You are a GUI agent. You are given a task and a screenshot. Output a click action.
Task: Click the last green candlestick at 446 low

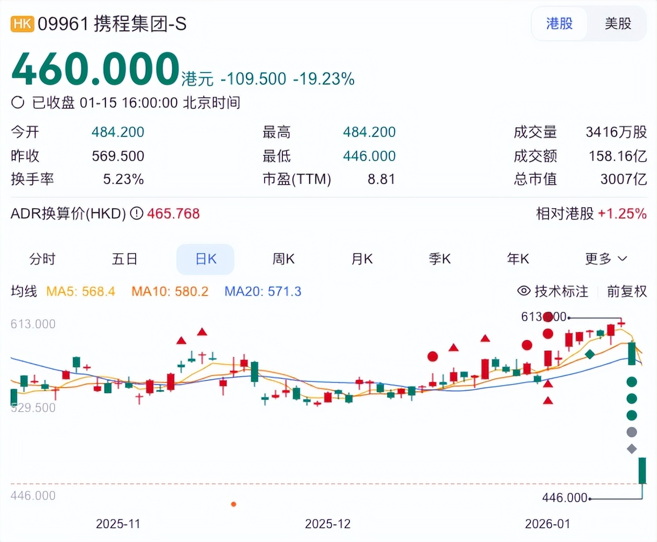(x=642, y=471)
